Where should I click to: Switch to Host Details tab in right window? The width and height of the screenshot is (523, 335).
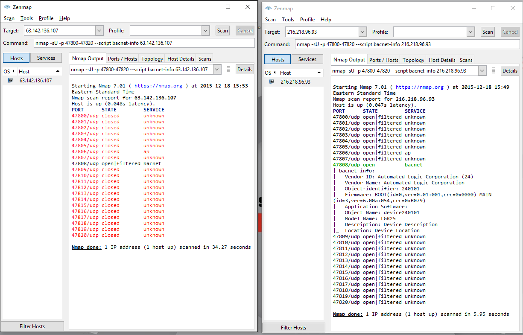pyautogui.click(x=442, y=60)
